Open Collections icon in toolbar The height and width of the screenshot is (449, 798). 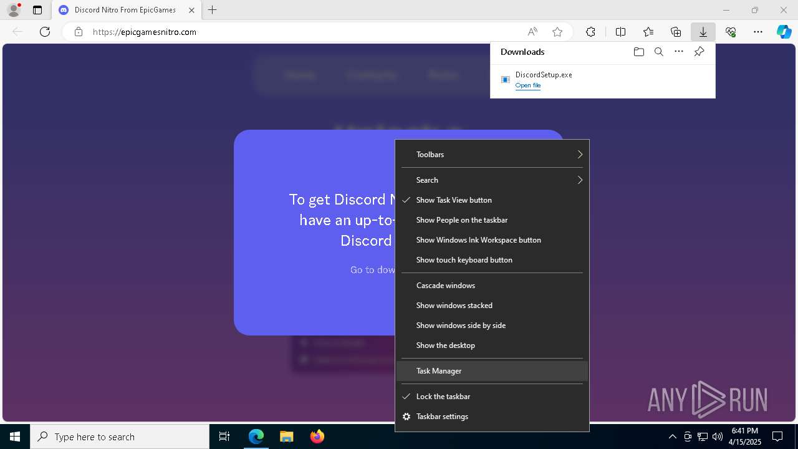(x=676, y=32)
